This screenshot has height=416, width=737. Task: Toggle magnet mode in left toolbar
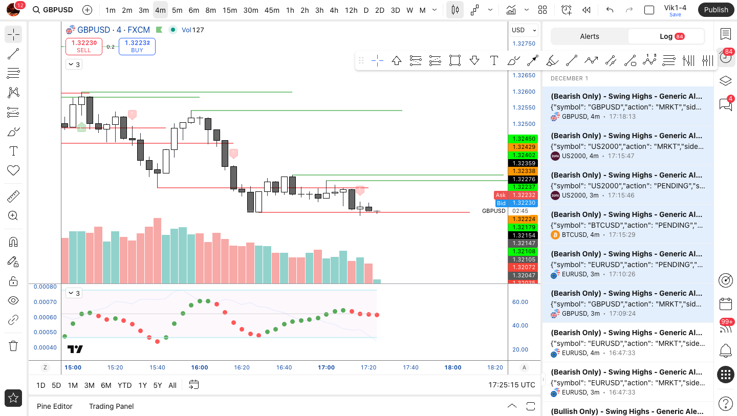coord(13,242)
